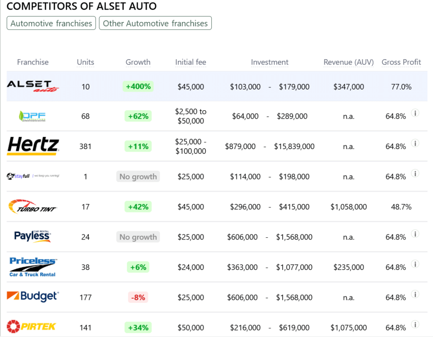Click the Initial fee column header
This screenshot has width=433, height=337.
tap(191, 62)
